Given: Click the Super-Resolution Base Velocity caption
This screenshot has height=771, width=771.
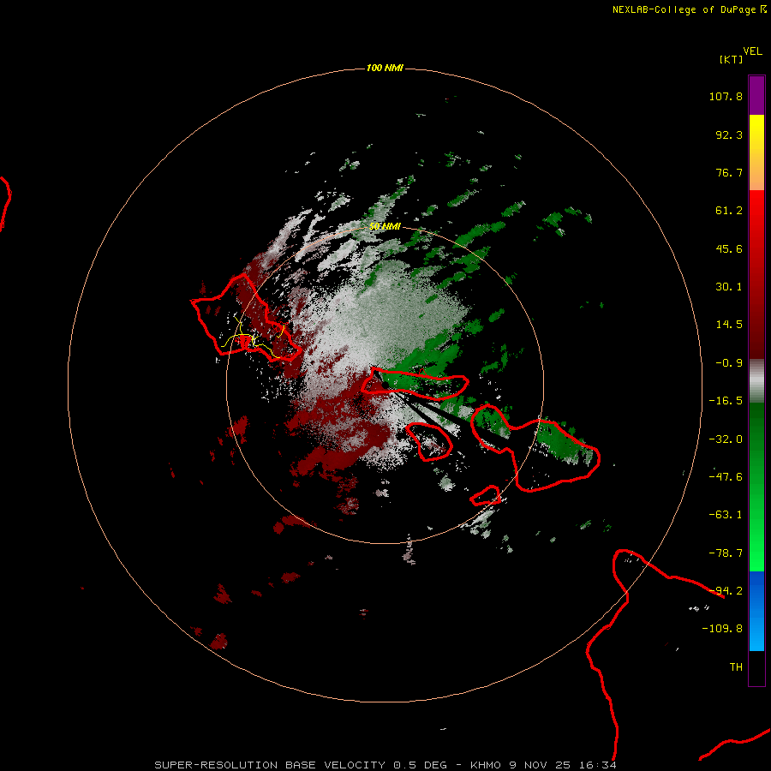Looking at the screenshot, I should coord(385,765).
